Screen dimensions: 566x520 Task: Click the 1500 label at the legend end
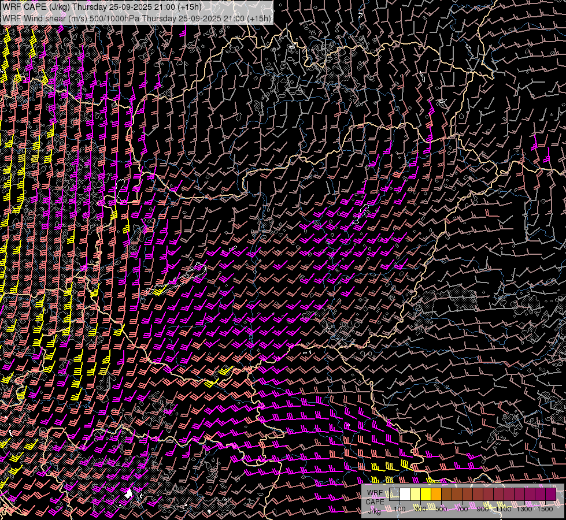[545, 509]
